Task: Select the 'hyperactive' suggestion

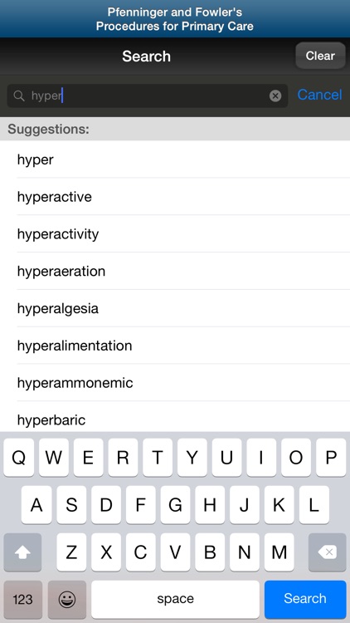Action: click(175, 197)
